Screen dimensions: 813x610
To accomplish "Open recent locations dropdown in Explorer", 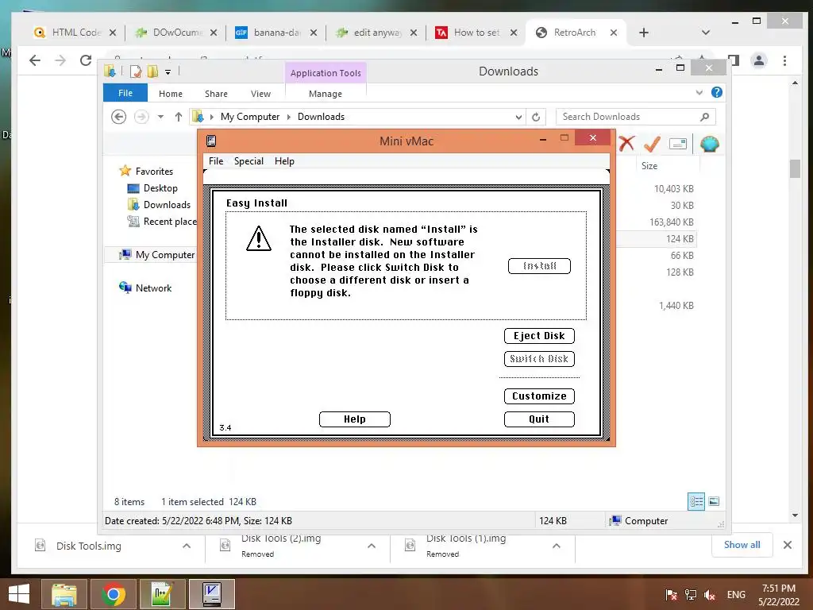I will coord(160,117).
